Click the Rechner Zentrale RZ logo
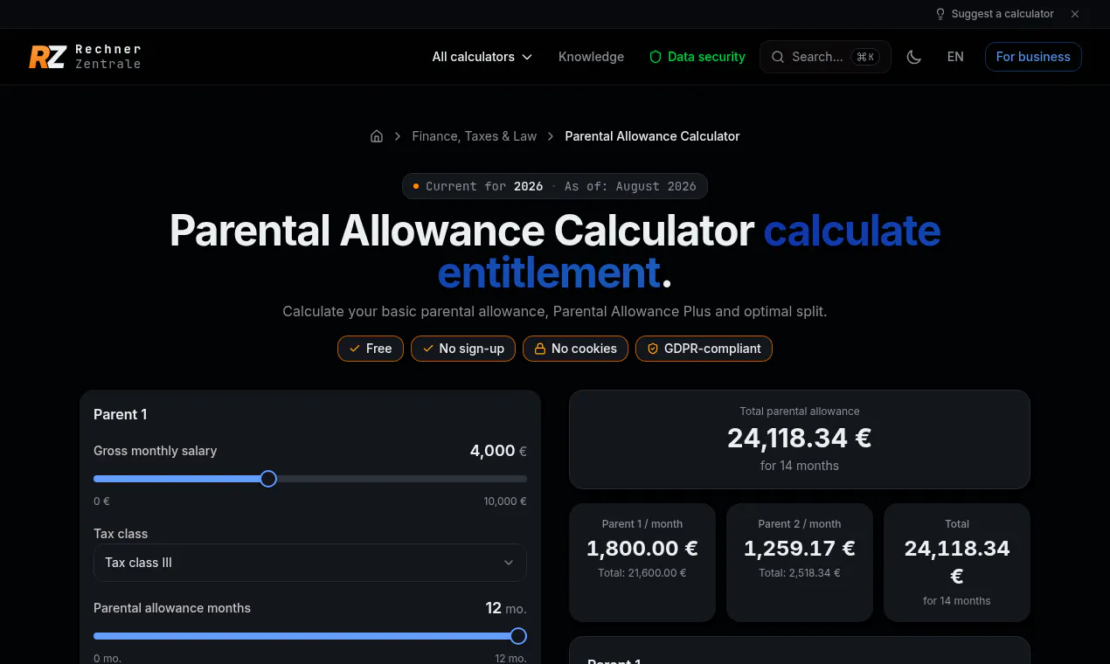This screenshot has width=1110, height=664. tap(85, 57)
